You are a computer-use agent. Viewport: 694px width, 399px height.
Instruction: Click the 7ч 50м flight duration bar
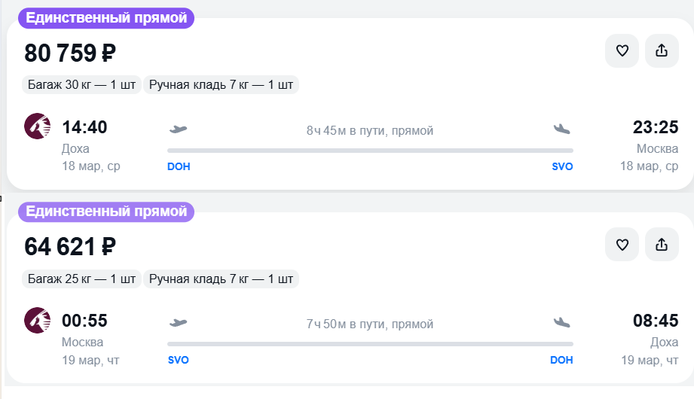click(x=370, y=344)
